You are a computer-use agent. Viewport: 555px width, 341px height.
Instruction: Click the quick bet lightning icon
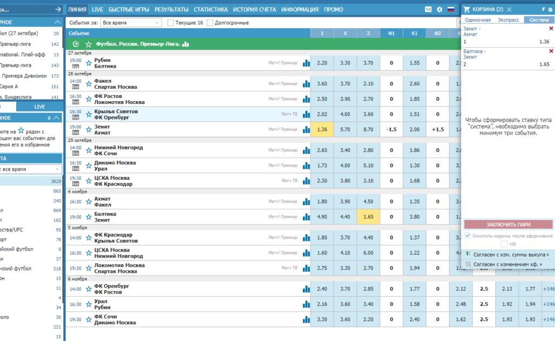[543, 10]
